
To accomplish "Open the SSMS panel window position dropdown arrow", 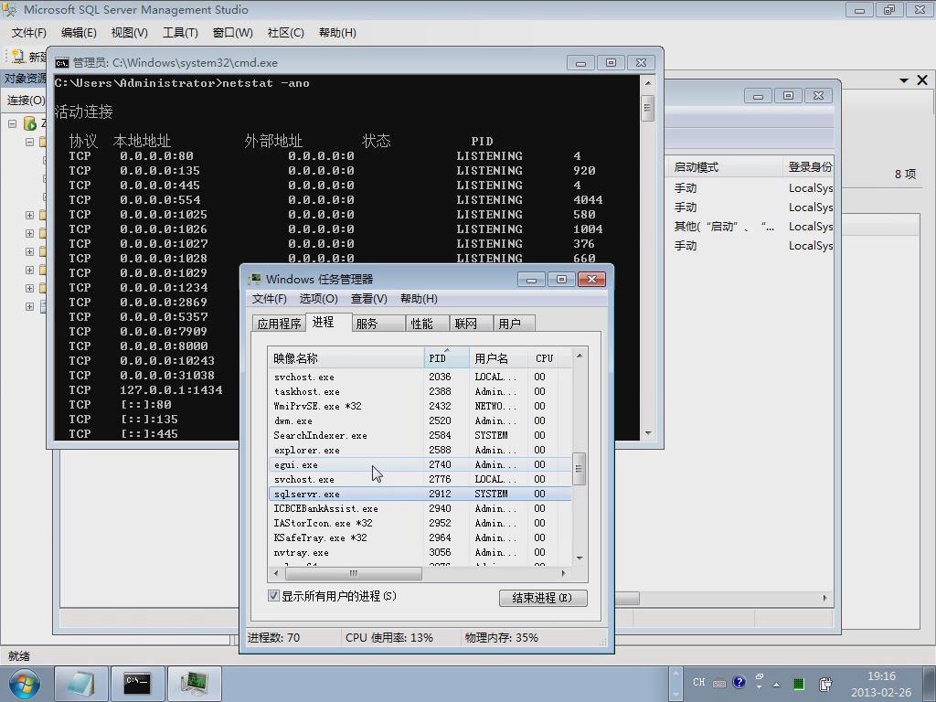I will click(x=904, y=80).
